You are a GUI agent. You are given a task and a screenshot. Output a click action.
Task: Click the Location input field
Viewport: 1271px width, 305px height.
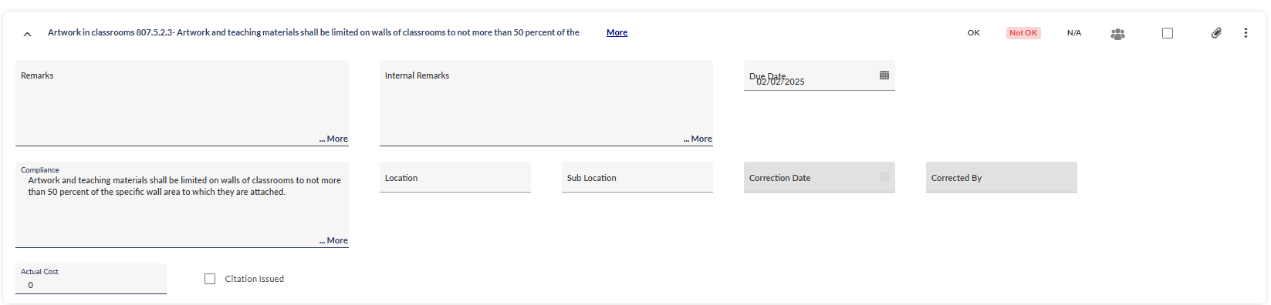pyautogui.click(x=455, y=177)
